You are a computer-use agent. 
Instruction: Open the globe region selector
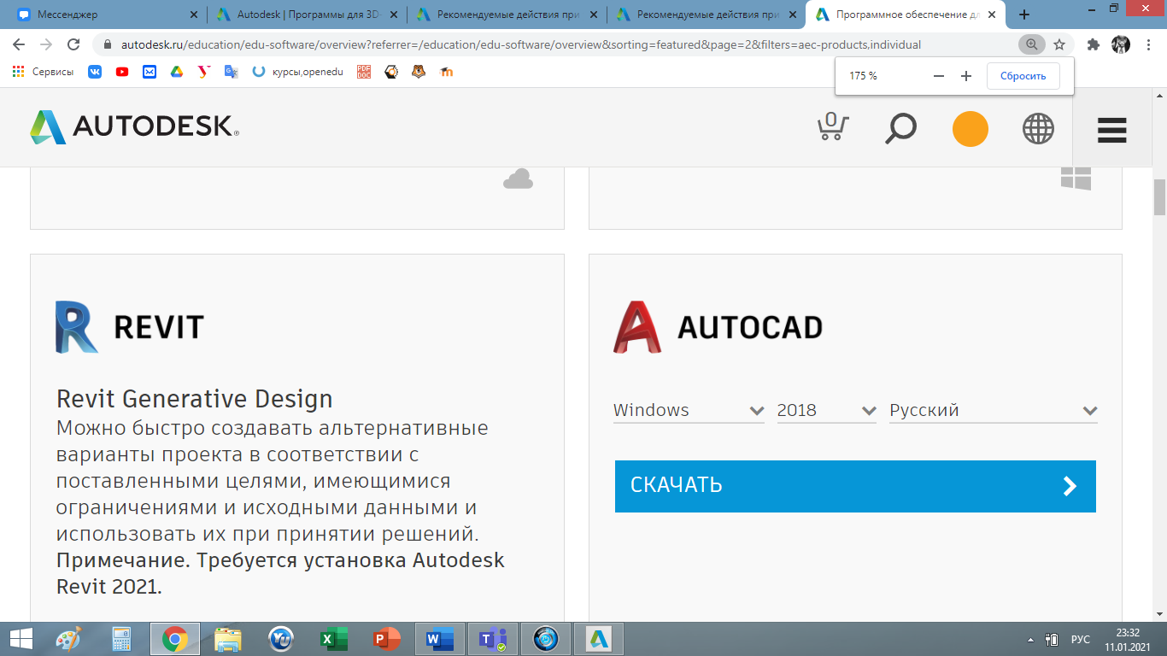pos(1038,129)
